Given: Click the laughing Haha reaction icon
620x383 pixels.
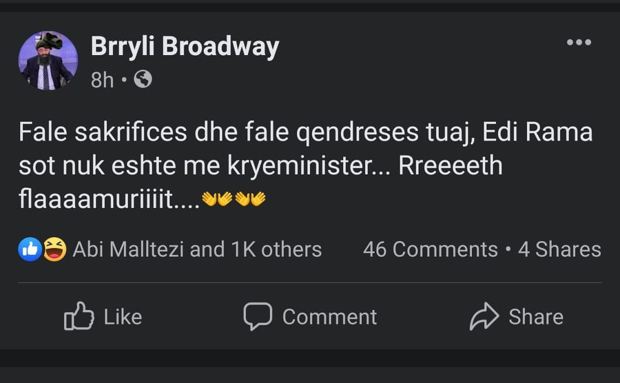Looking at the screenshot, I should tap(54, 249).
